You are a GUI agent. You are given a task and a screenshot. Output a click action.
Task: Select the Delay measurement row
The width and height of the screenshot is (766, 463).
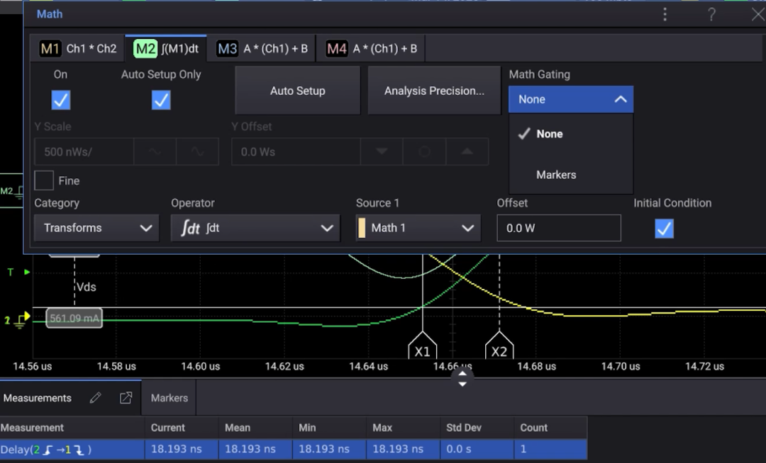293,449
